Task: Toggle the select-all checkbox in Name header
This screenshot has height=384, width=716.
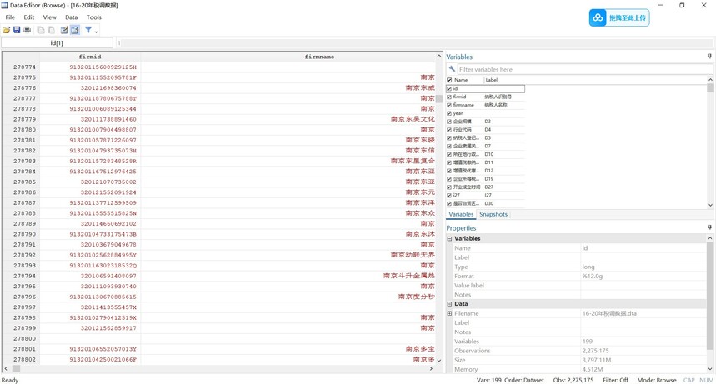Action: [449, 80]
